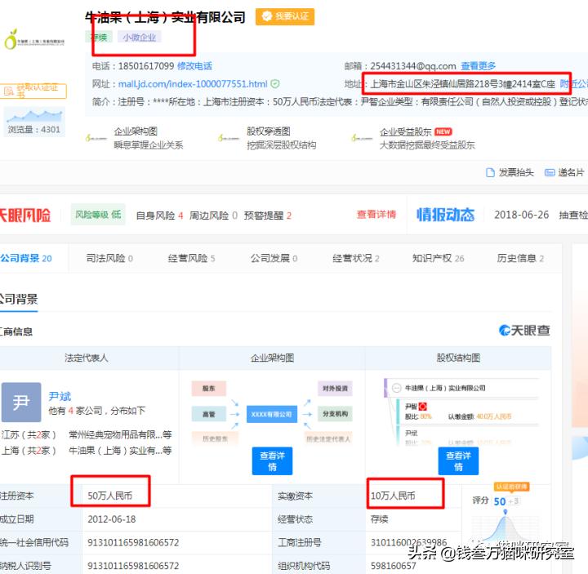Click the 评分 50 score value

click(500, 501)
